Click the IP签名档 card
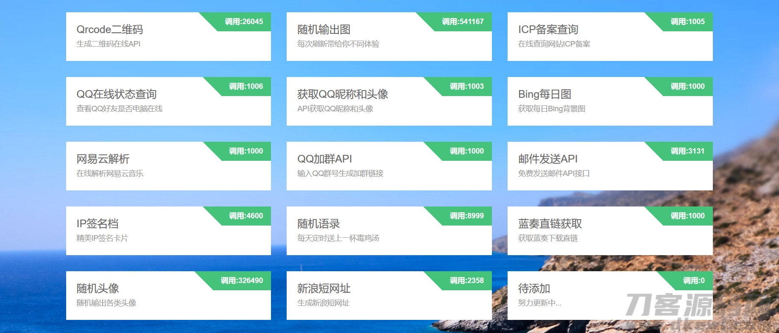Viewport: 779px width, 333px height. (168, 231)
